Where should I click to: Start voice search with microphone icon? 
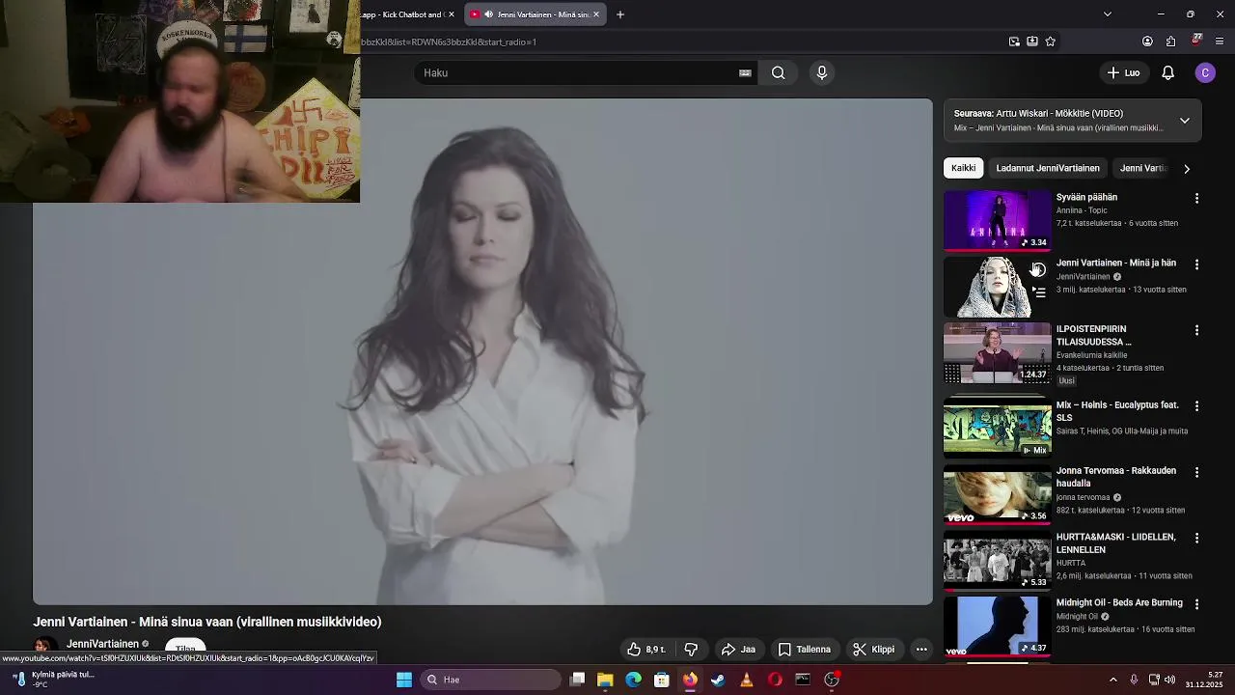(822, 72)
